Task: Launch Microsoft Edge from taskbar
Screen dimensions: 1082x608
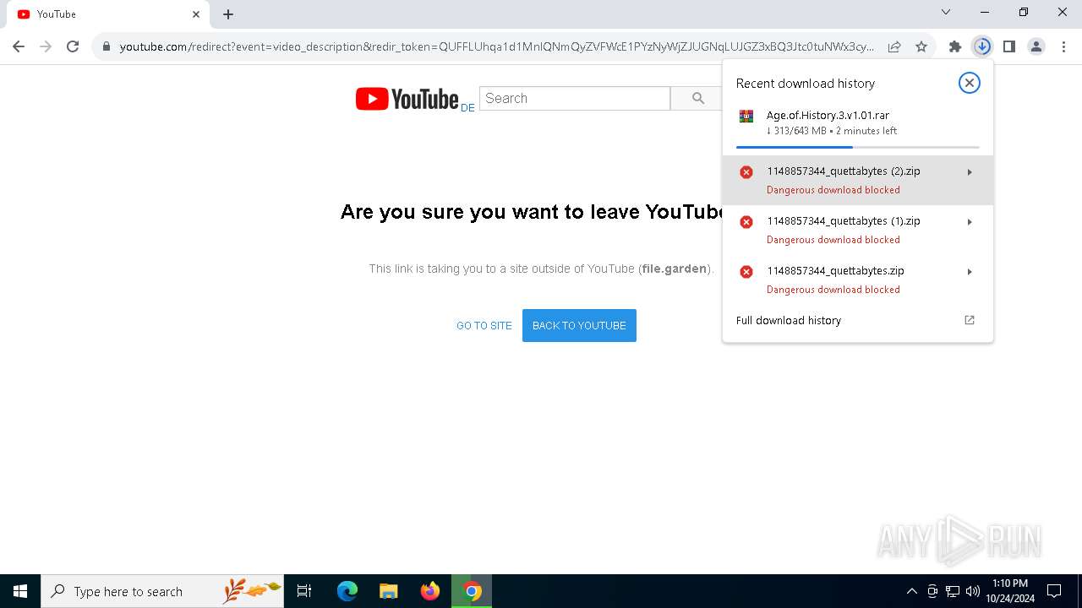Action: click(x=347, y=591)
